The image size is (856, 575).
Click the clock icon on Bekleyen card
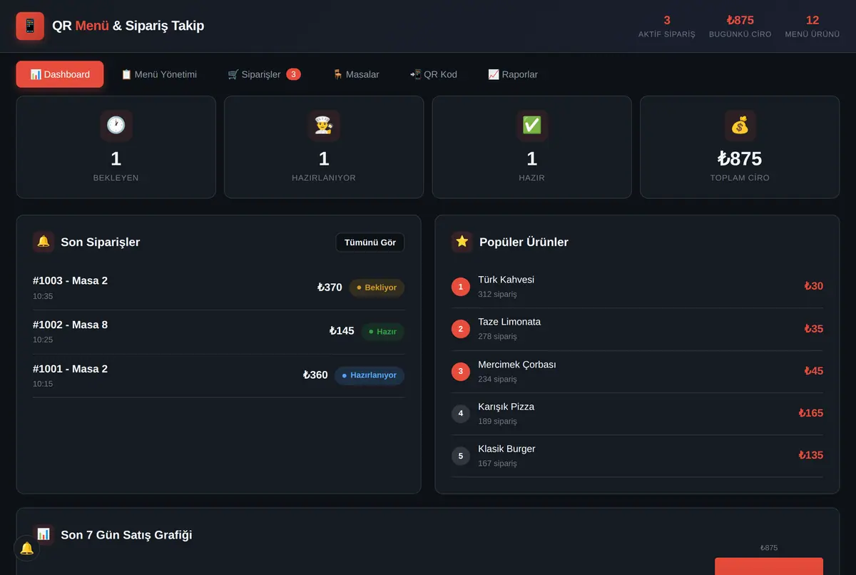pos(116,126)
